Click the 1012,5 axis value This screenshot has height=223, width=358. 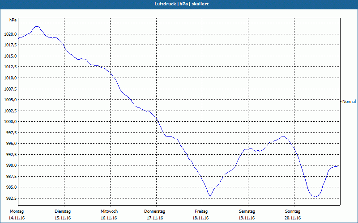[x=10, y=67]
